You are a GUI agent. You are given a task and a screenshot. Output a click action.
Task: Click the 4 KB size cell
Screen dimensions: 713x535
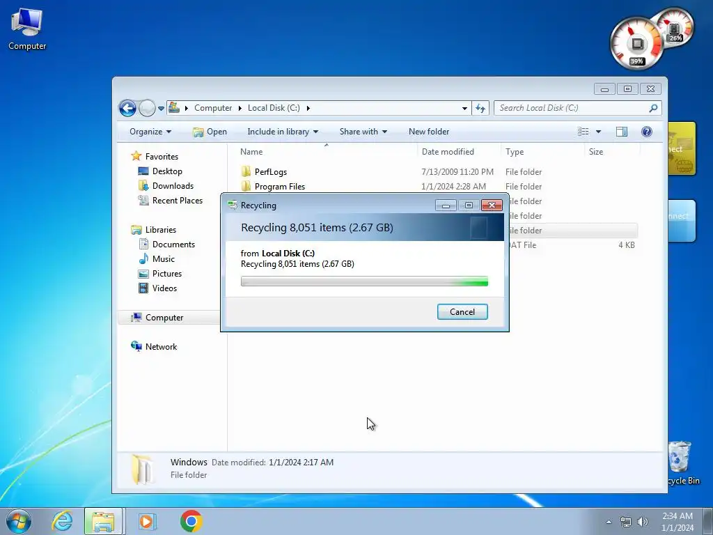(626, 245)
